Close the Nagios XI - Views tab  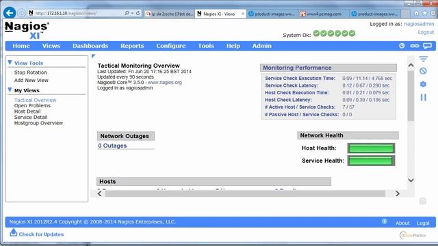click(243, 14)
